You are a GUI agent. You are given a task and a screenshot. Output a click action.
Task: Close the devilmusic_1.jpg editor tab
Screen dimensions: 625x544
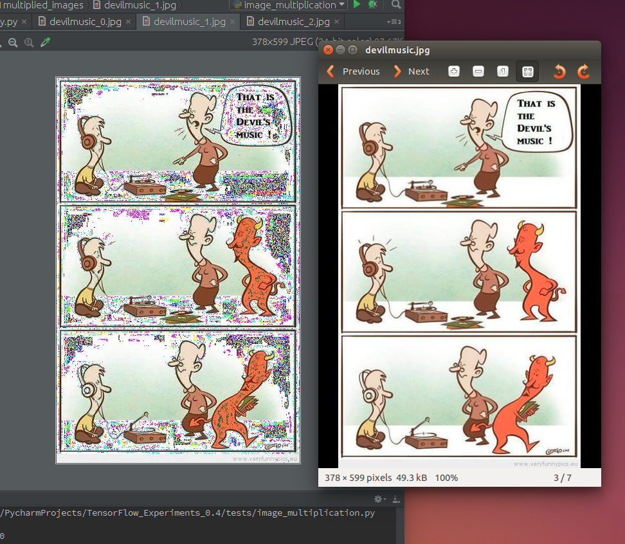pyautogui.click(x=232, y=22)
